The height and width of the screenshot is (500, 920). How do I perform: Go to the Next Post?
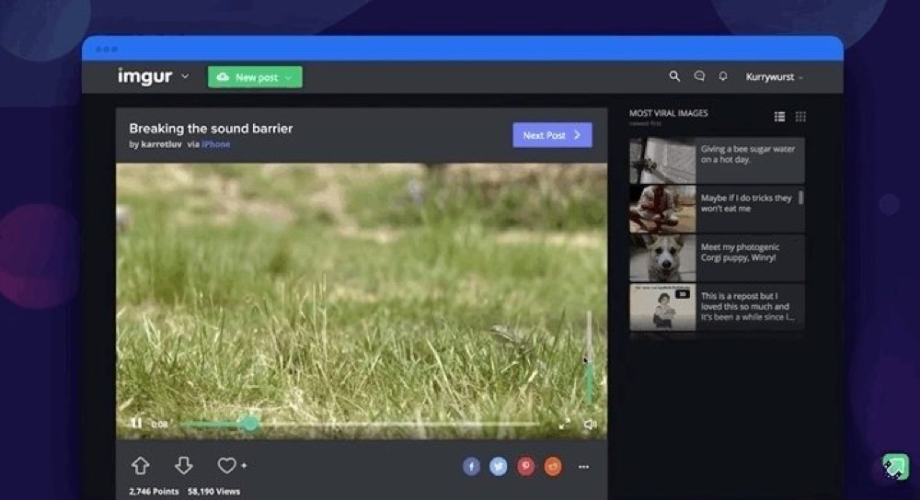[552, 135]
